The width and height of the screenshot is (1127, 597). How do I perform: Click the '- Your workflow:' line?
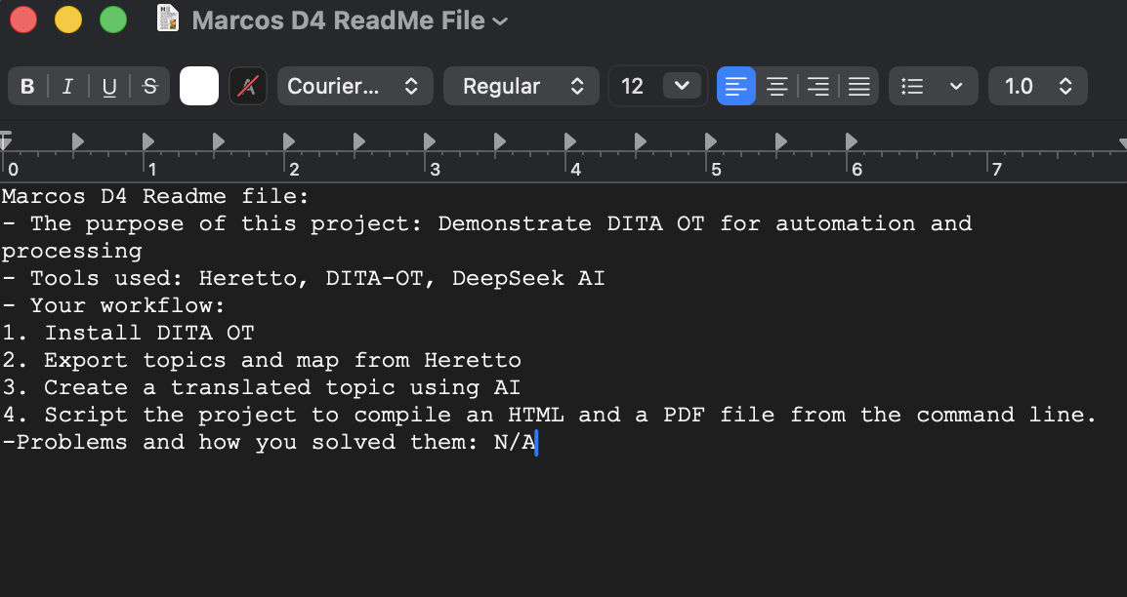click(x=113, y=305)
